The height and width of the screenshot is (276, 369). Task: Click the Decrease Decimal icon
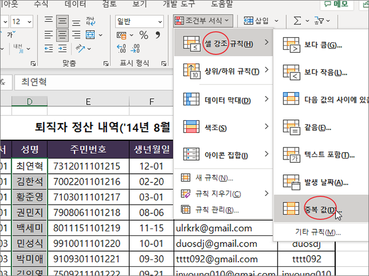[135, 49]
